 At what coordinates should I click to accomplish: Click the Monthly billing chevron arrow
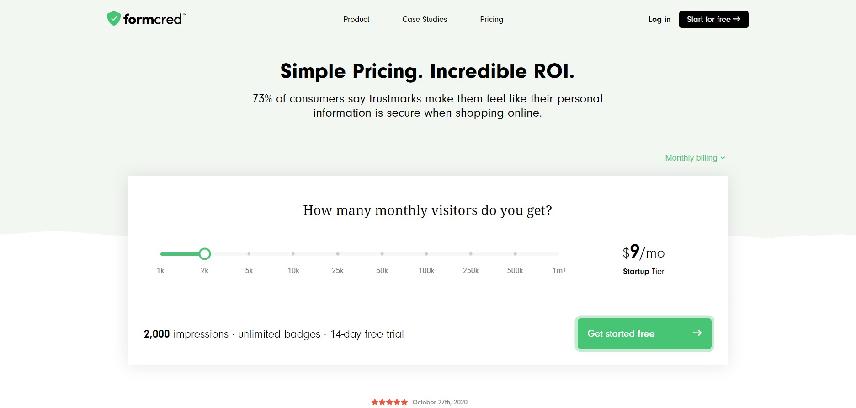[723, 158]
